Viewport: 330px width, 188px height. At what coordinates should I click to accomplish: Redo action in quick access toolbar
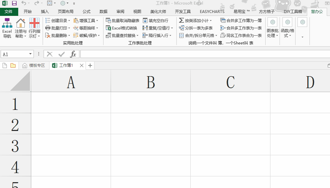click(x=37, y=3)
